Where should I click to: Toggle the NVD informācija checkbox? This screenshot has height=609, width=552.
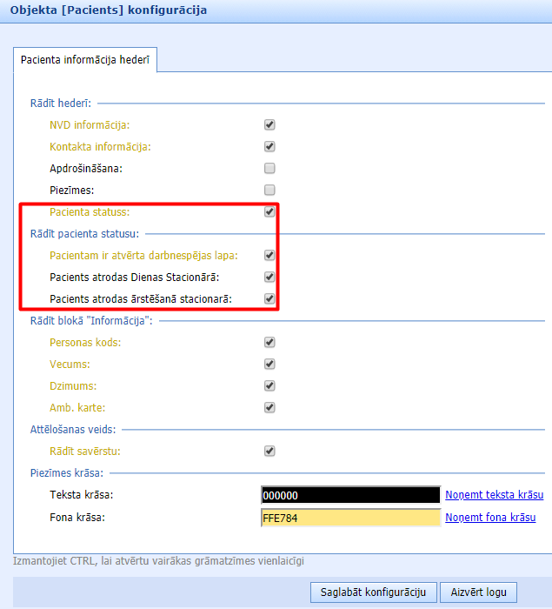269,125
